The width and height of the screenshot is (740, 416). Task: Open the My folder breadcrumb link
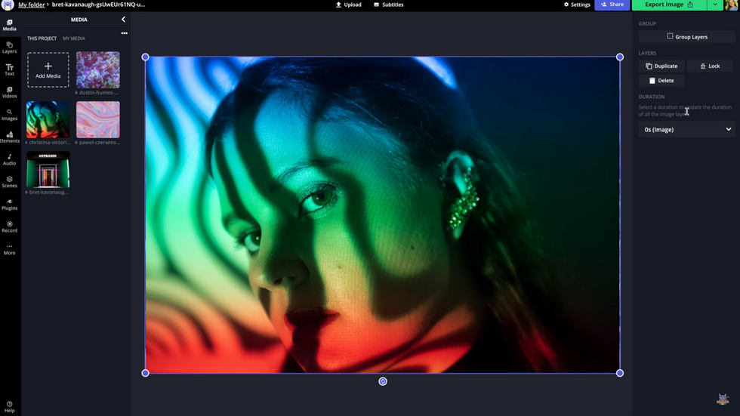pyautogui.click(x=31, y=5)
